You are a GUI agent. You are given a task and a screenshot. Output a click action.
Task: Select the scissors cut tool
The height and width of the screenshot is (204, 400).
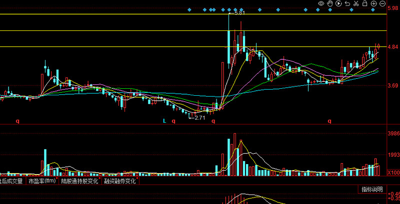(356, 3)
